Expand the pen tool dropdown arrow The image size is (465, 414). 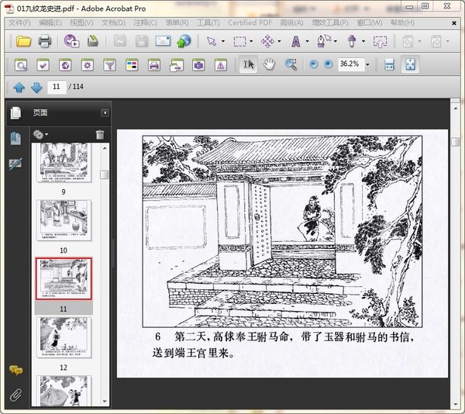[336, 41]
